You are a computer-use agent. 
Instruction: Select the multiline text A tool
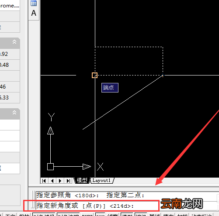coord(34,13)
